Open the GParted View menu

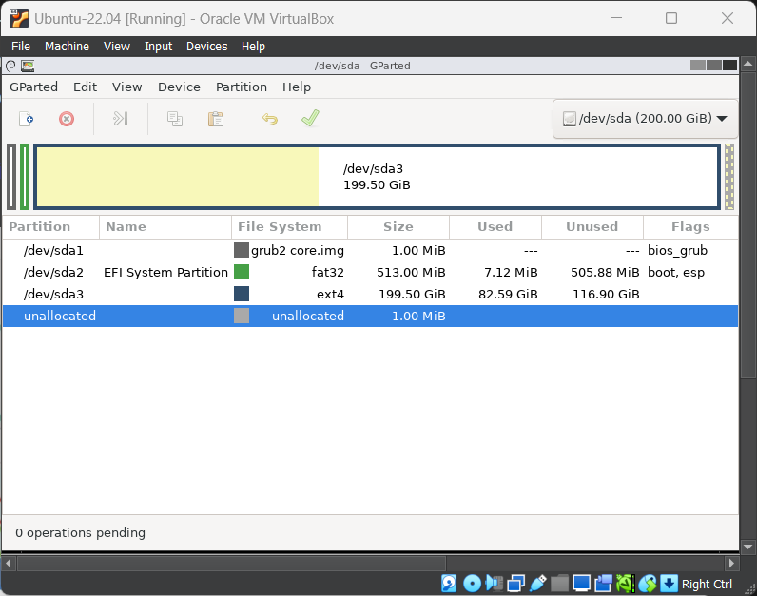[x=127, y=87]
